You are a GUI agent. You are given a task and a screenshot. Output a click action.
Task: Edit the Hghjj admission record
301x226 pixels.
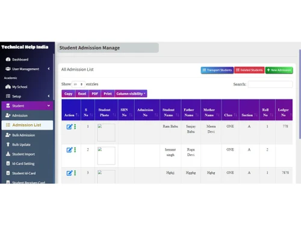[x=69, y=173]
